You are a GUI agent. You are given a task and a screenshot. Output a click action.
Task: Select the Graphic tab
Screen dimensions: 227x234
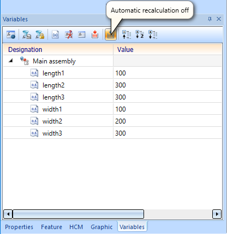pos(101,227)
